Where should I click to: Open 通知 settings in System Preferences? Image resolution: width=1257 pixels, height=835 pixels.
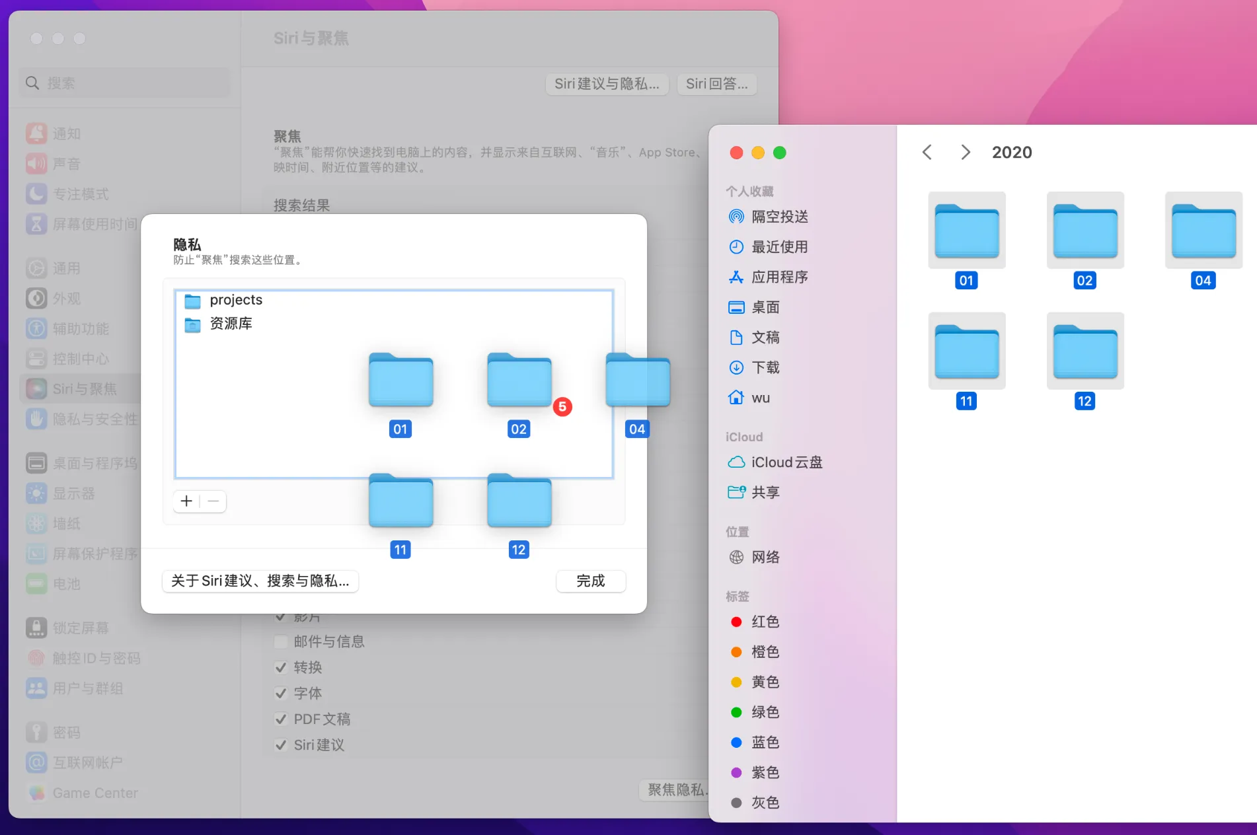(66, 133)
